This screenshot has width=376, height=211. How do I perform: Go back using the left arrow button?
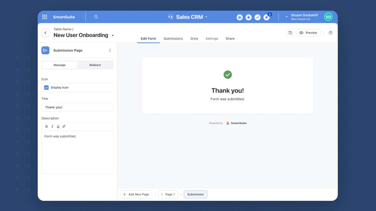pyautogui.click(x=45, y=33)
